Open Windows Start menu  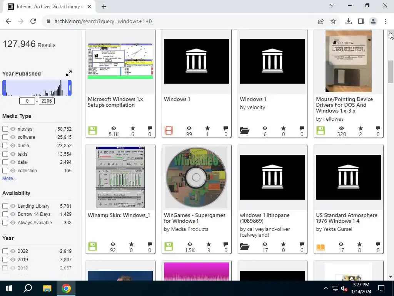(x=9, y=288)
